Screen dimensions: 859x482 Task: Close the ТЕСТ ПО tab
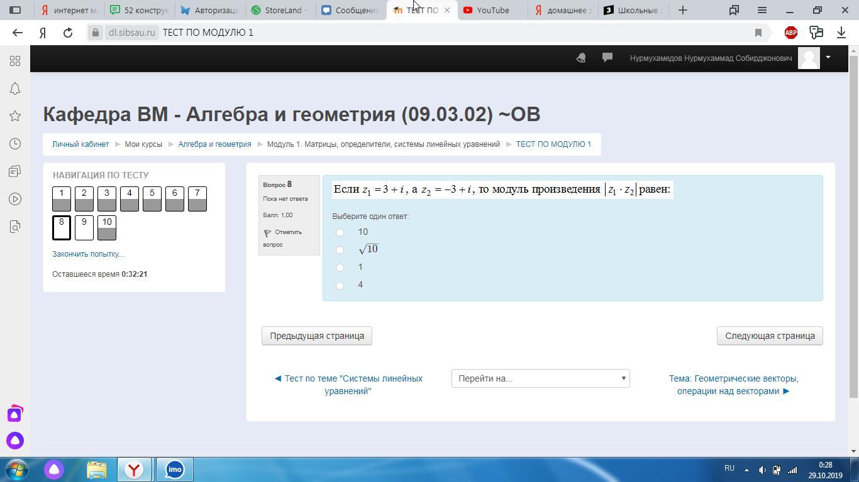(x=446, y=10)
